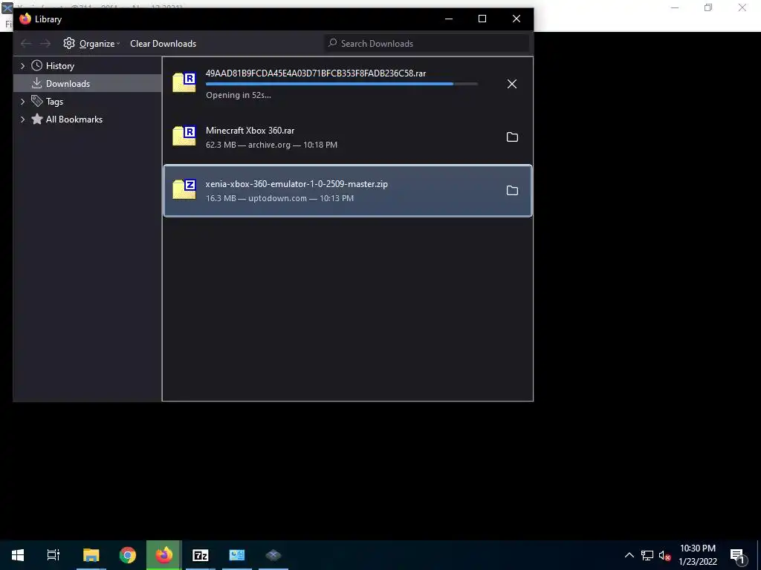
Task: Expand the Tags tree node
Action: 22,101
